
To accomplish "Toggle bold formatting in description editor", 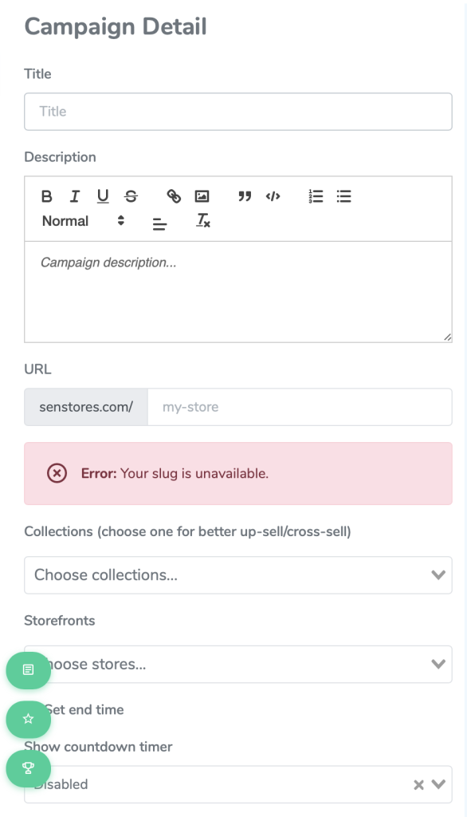I will pos(46,196).
